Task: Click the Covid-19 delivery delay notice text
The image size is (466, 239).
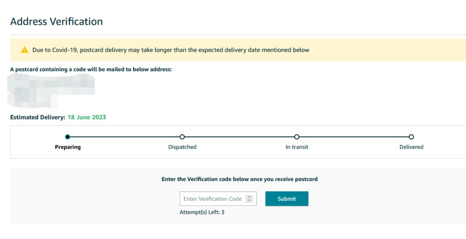Action: (171, 50)
